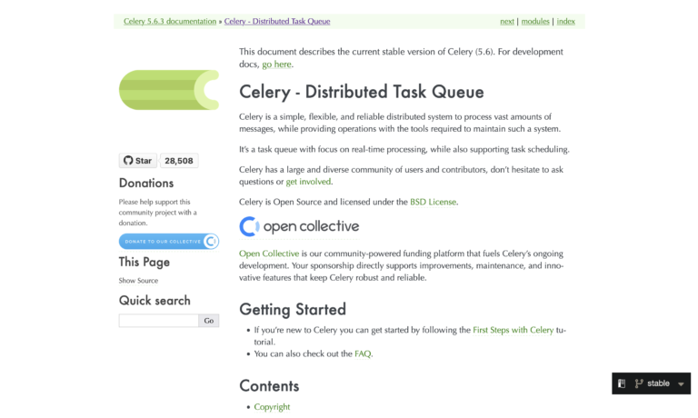Click the GitHub Star button

click(138, 161)
